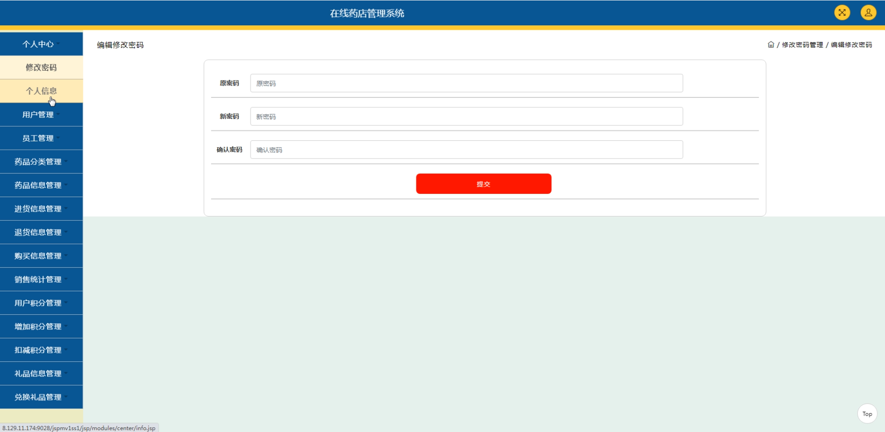This screenshot has height=432, width=885.
Task: Click the 编辑修改密码 breadcrumb entry
Action: pos(851,45)
